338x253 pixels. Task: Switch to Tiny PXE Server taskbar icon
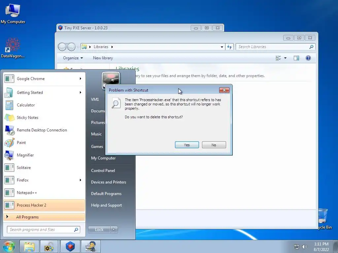point(70,246)
